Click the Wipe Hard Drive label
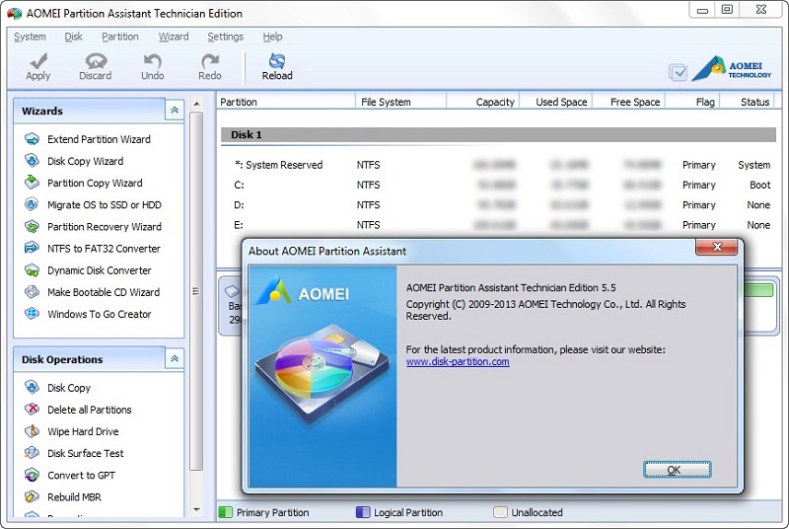 point(83,431)
